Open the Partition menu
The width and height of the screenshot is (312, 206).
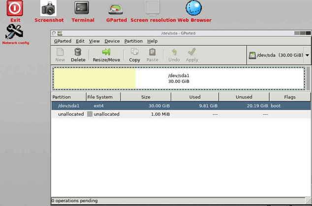[x=133, y=41]
